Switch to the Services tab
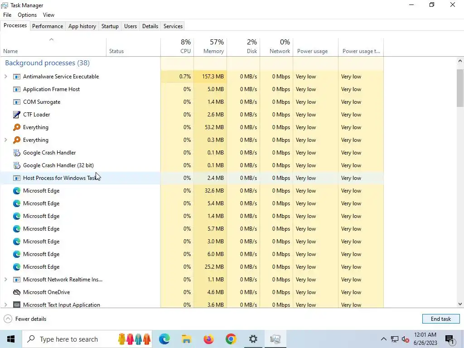The width and height of the screenshot is (464, 348). coord(173,26)
